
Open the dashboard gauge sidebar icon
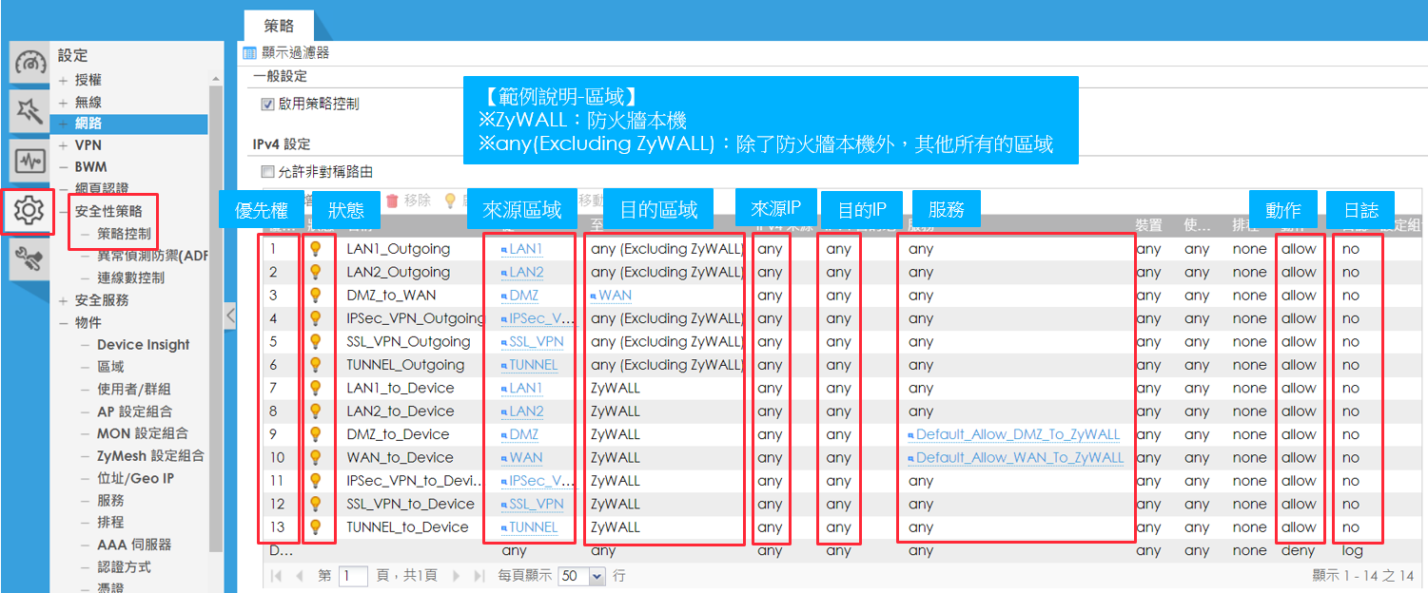[30, 64]
